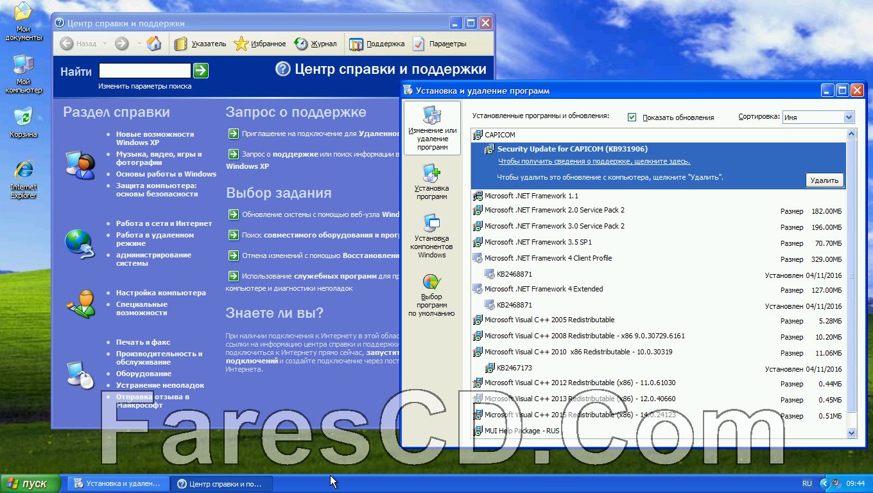The height and width of the screenshot is (493, 873).
Task: Click arrow icon beside Использование служебных программ
Action: click(x=233, y=276)
